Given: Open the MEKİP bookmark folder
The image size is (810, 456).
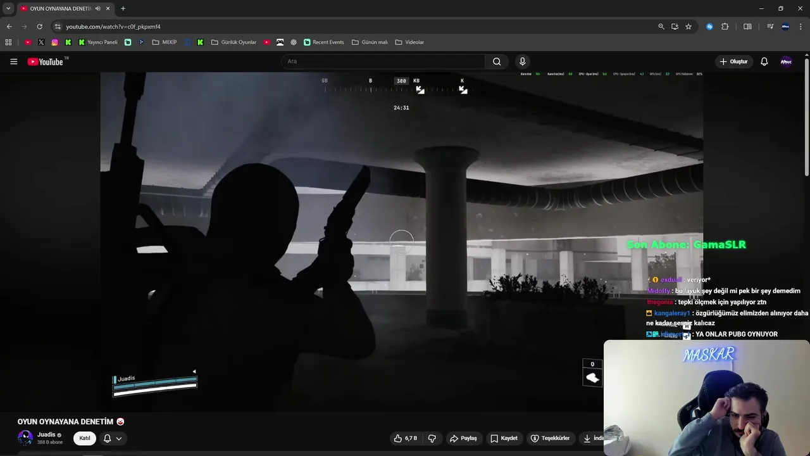Looking at the screenshot, I should (165, 42).
